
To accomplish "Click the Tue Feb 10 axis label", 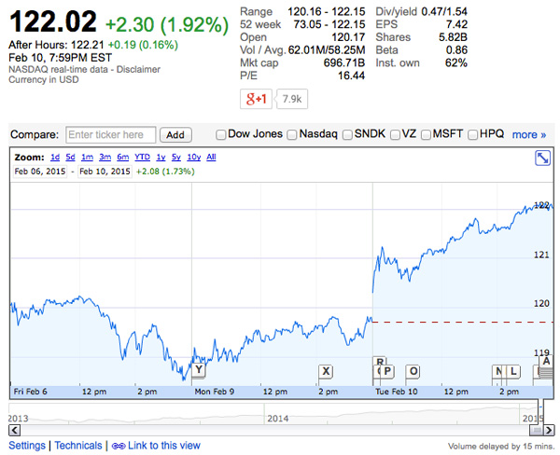I will tap(396, 392).
